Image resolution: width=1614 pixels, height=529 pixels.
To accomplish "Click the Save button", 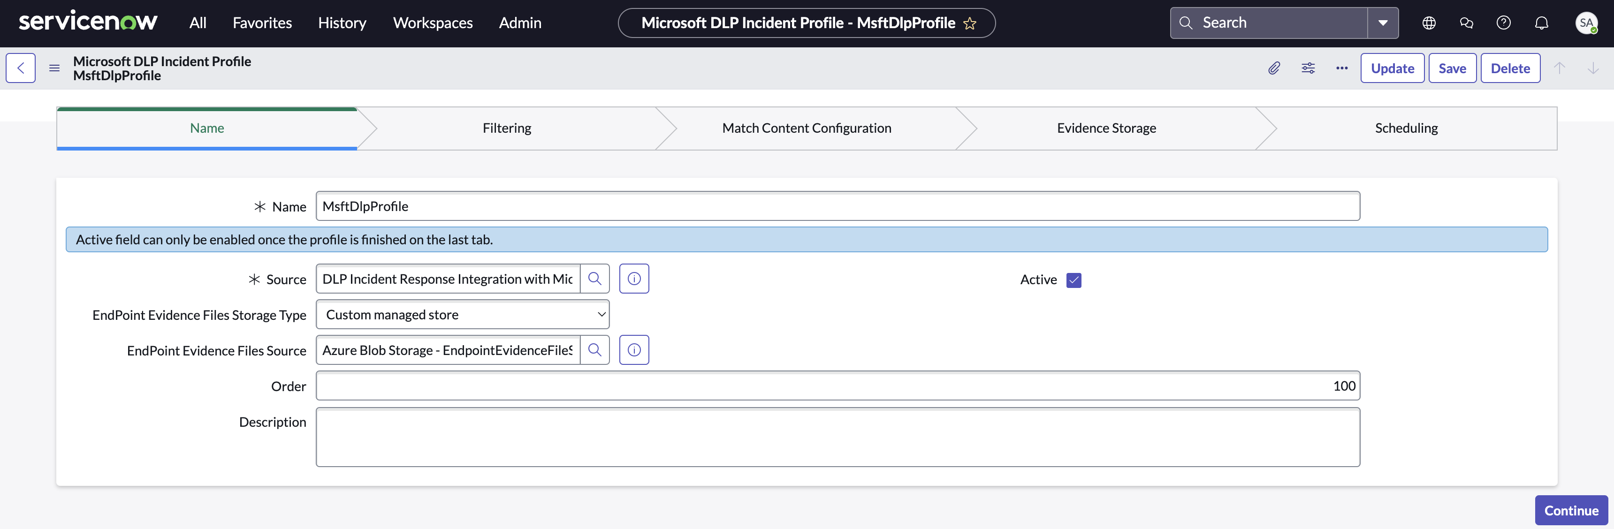I will (x=1452, y=68).
